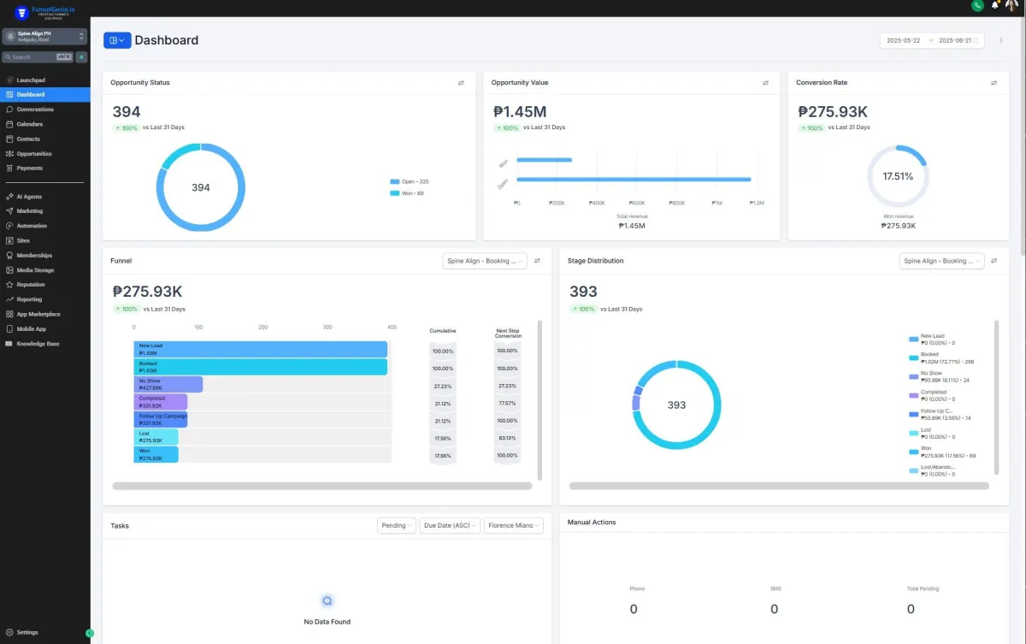The height and width of the screenshot is (644, 1026).
Task: Open the user profile avatar
Action: [x=1011, y=5]
